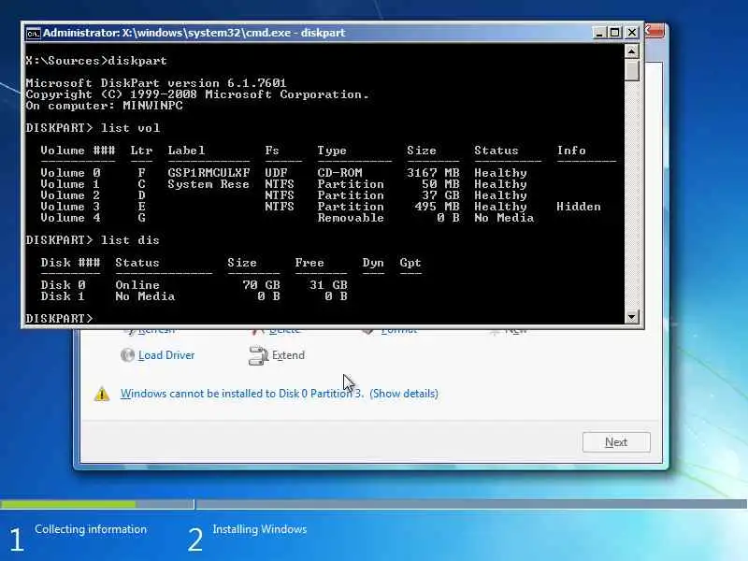Click the cmd.exe title bar icon
Image resolution: width=748 pixels, height=561 pixels.
tap(33, 33)
